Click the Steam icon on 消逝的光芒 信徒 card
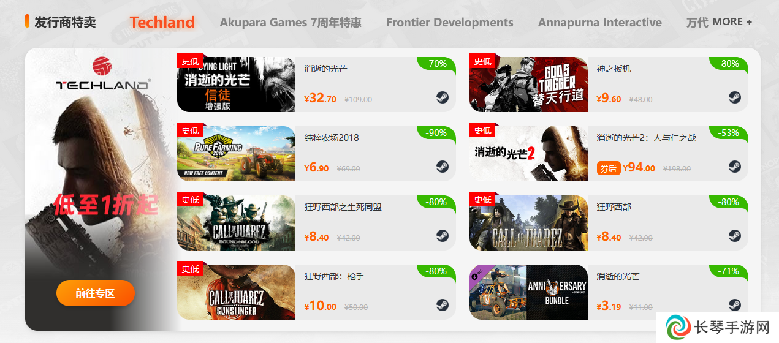This screenshot has height=343, width=779. click(443, 97)
